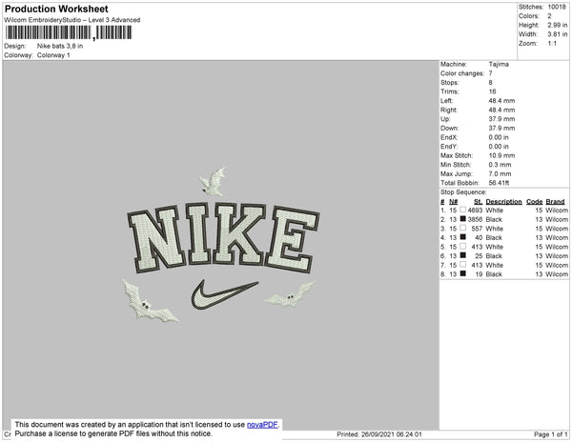Image resolution: width=572 pixels, height=442 pixels.
Task: Open the novaPDF link in the notice
Action: coord(262,425)
